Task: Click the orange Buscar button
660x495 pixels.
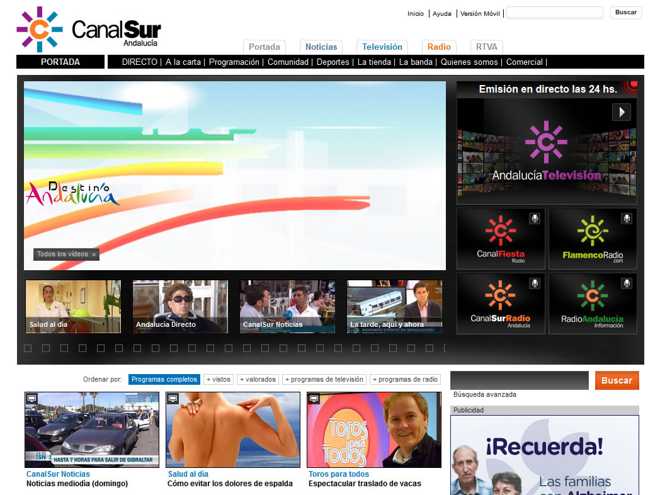Action: pos(617,380)
